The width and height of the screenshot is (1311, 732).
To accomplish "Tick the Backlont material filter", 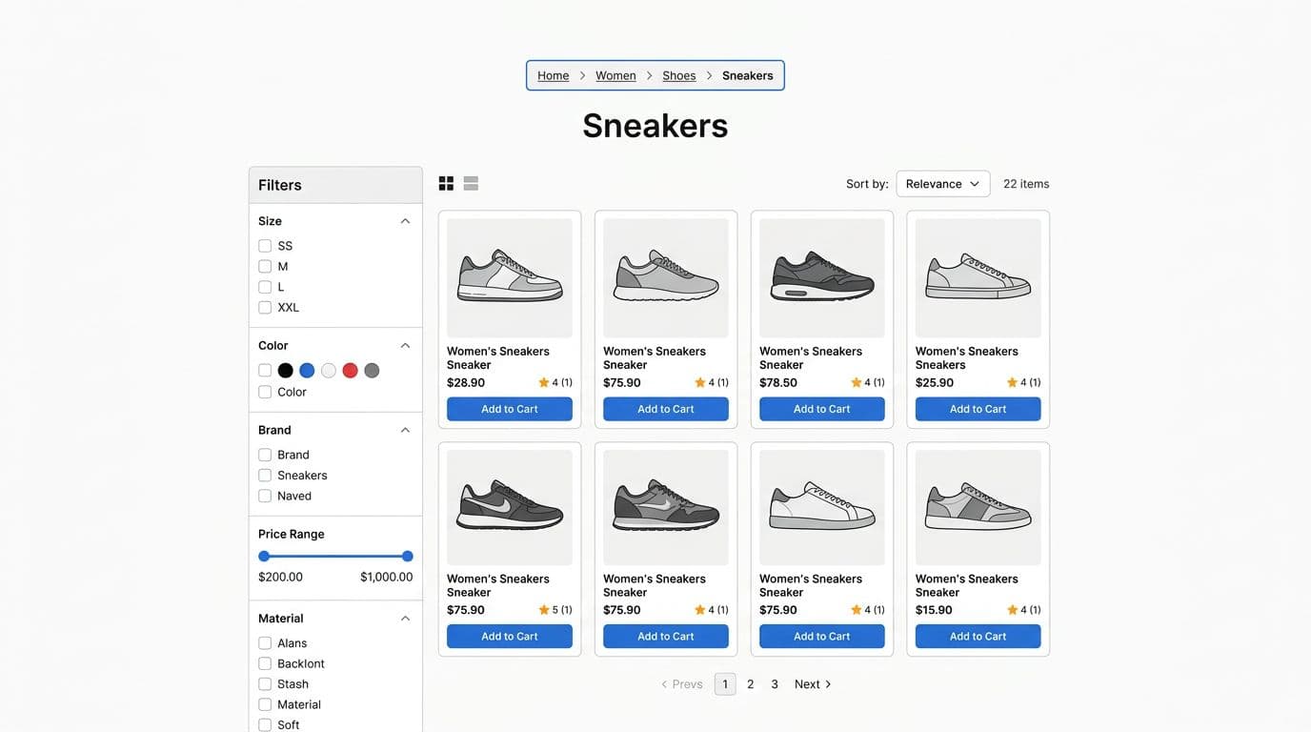I will coord(265,663).
